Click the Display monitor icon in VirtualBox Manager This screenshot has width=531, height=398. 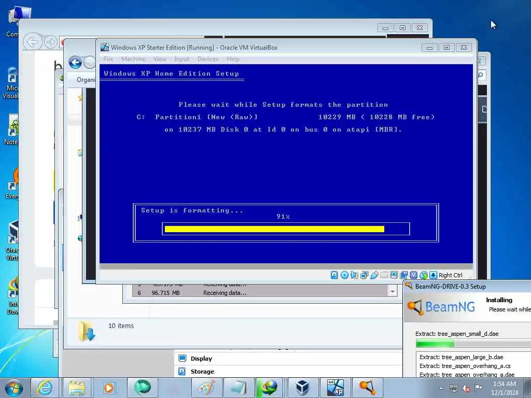[x=182, y=359]
